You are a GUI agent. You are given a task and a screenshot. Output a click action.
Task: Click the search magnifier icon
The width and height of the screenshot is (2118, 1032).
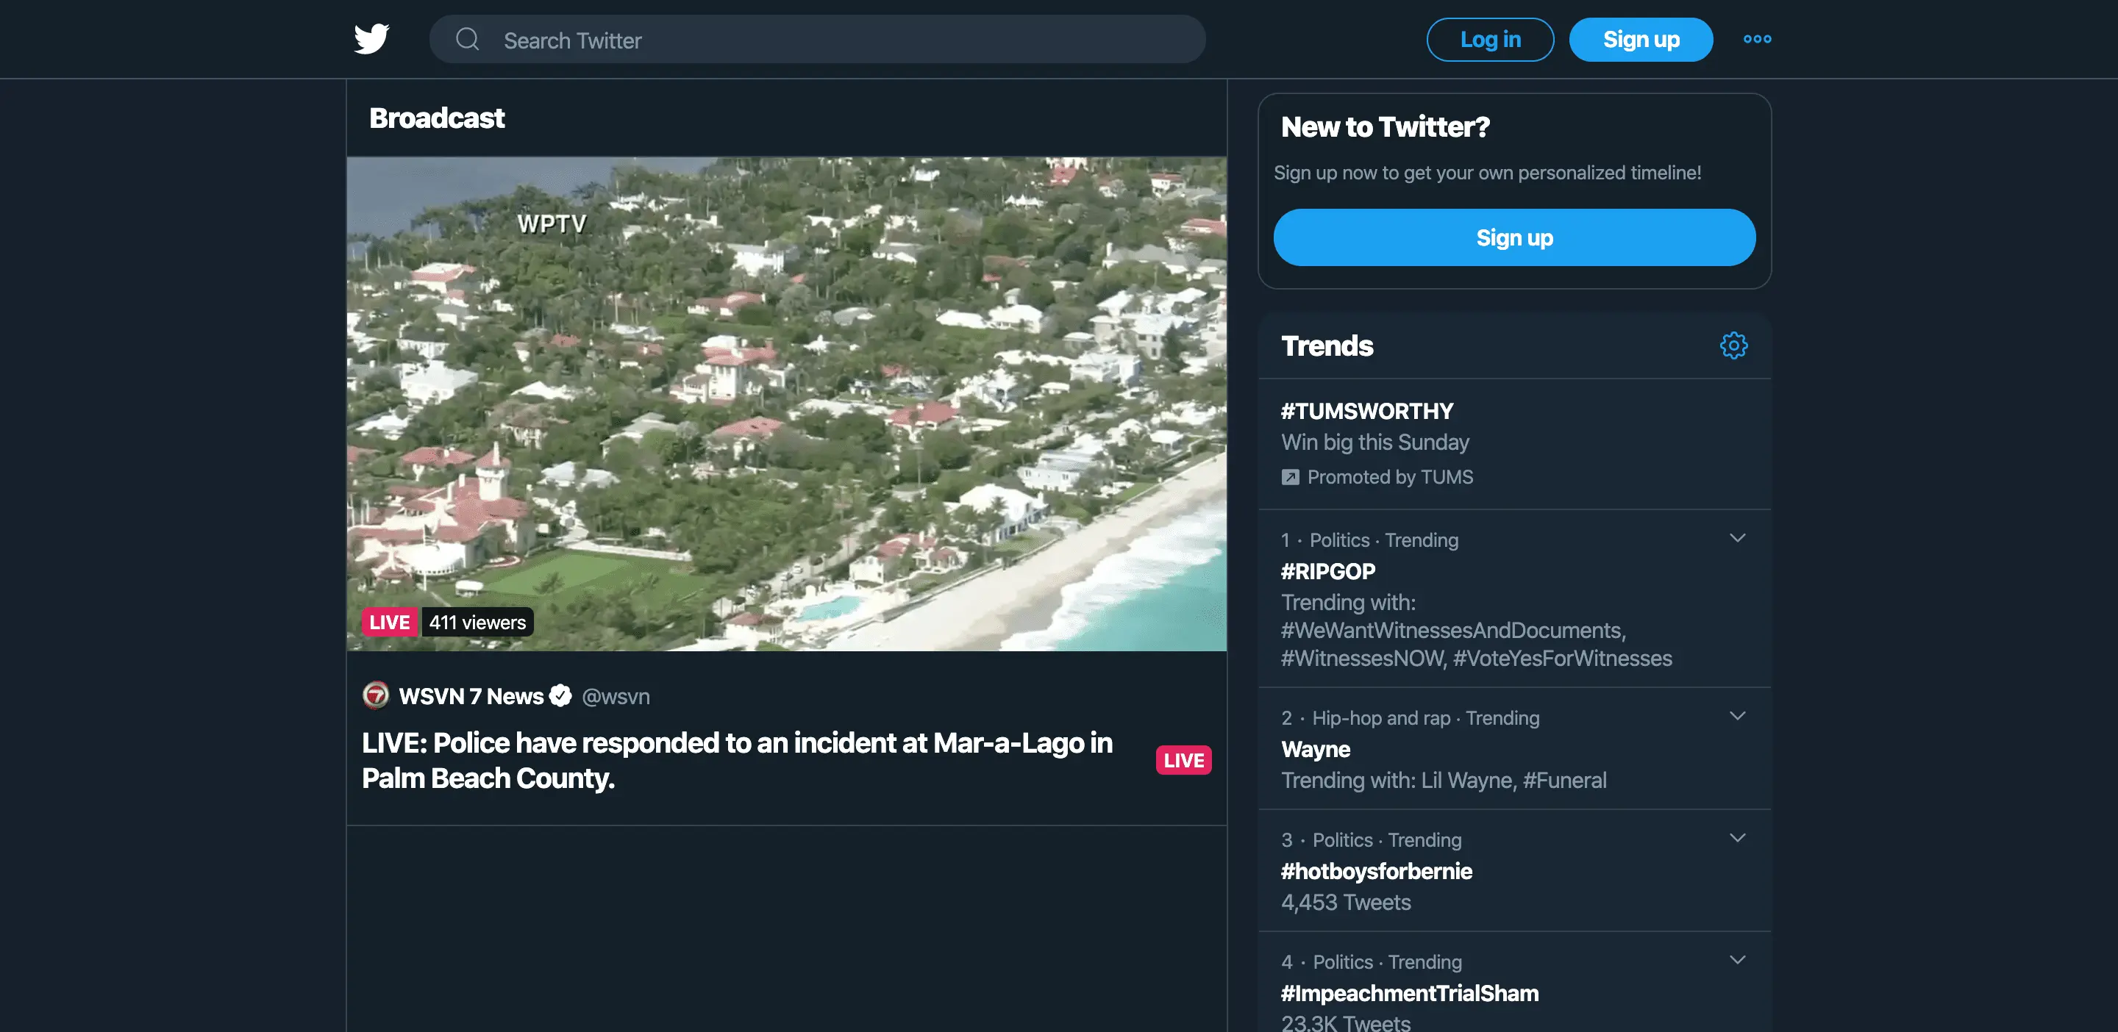(x=467, y=40)
